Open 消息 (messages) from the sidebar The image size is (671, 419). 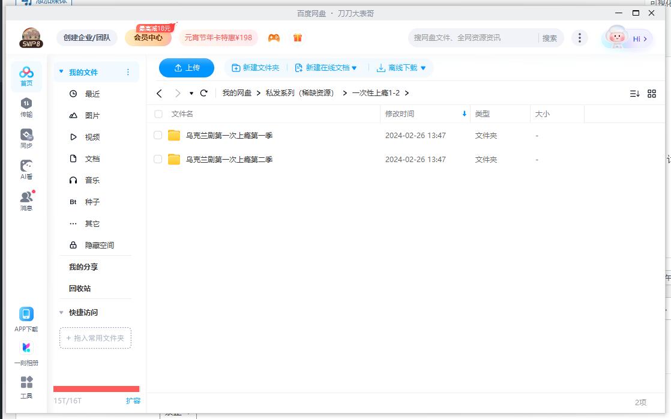point(26,198)
